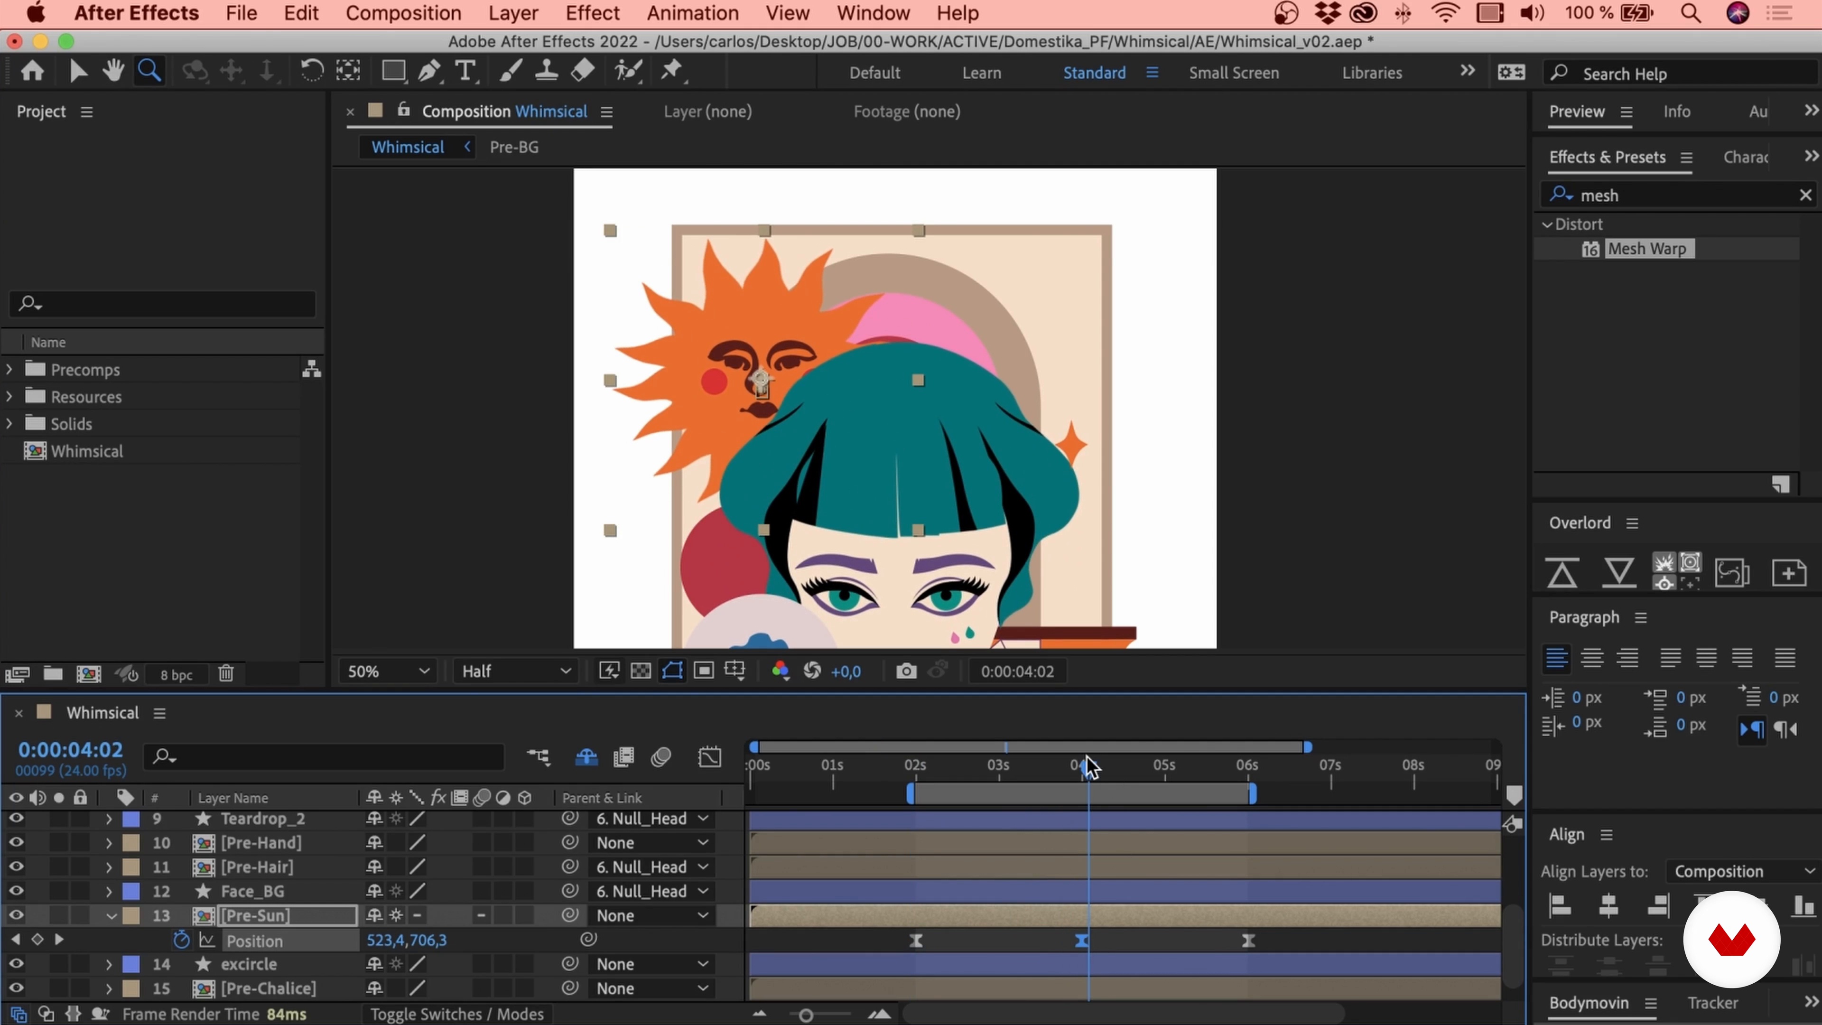
Task: Open show channel color management icon
Action: click(x=780, y=671)
